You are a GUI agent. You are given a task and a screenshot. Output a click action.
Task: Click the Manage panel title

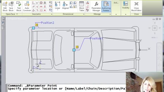click(x=97, y=14)
